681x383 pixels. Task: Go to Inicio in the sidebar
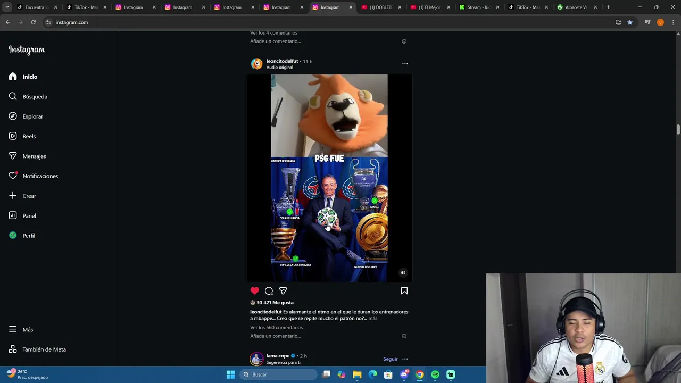[23, 77]
